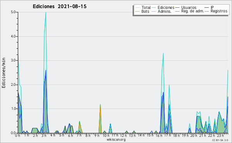This screenshot has width=232, height=143.
Task: Click the peak near 16 h at 3.3
Action: click(163, 53)
